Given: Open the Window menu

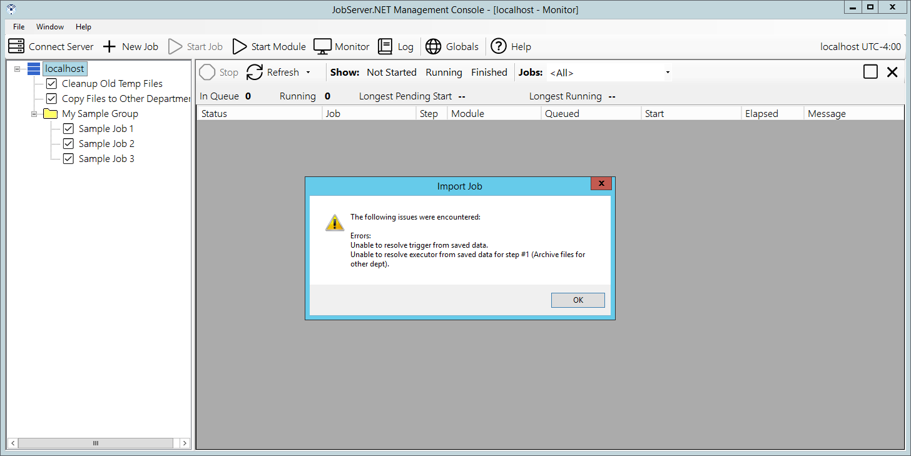Looking at the screenshot, I should pos(50,27).
